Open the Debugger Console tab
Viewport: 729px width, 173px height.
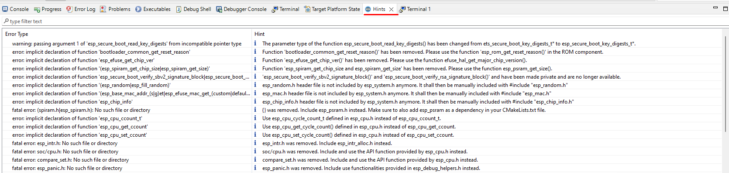tap(241, 9)
